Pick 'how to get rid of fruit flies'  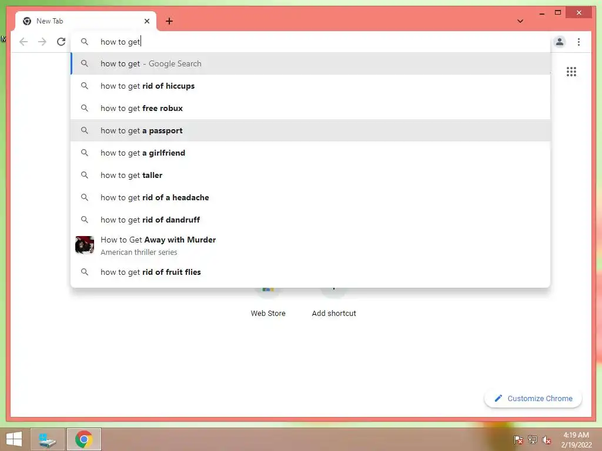[x=310, y=272]
